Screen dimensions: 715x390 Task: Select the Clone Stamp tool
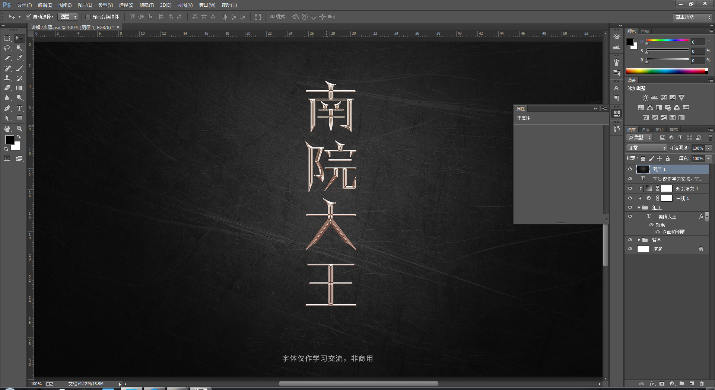[7, 78]
